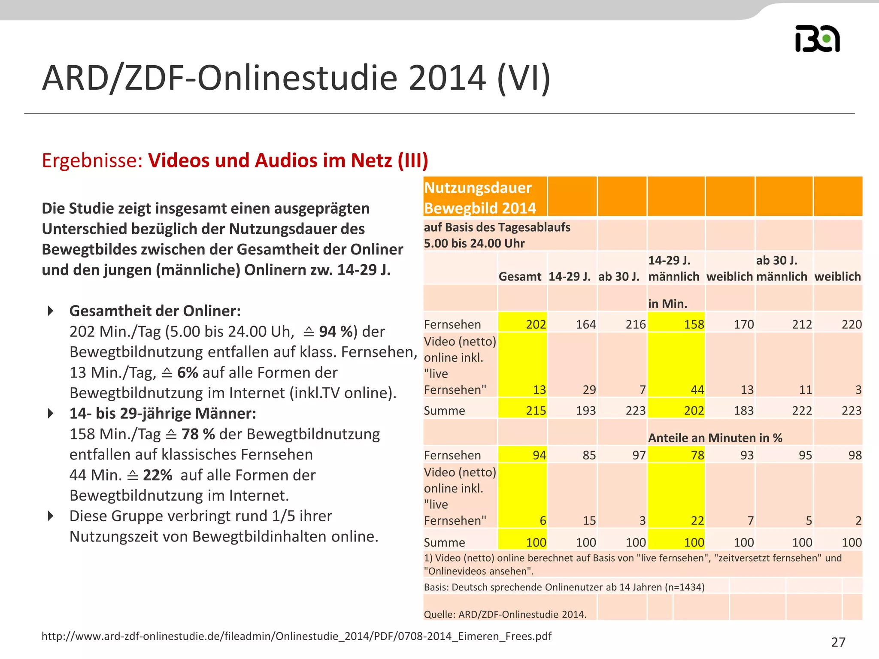Click the table header 'Nutzungsdauer Bewegbild 2014'
Screen dimensions: 879x659
click(x=480, y=198)
